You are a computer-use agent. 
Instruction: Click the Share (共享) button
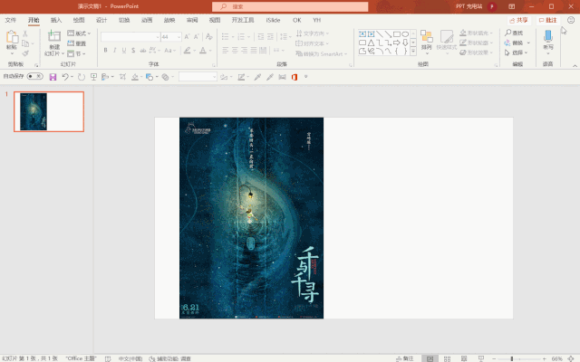pos(518,19)
